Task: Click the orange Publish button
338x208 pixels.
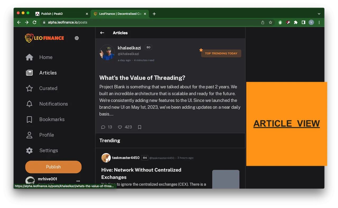Action: [53, 167]
